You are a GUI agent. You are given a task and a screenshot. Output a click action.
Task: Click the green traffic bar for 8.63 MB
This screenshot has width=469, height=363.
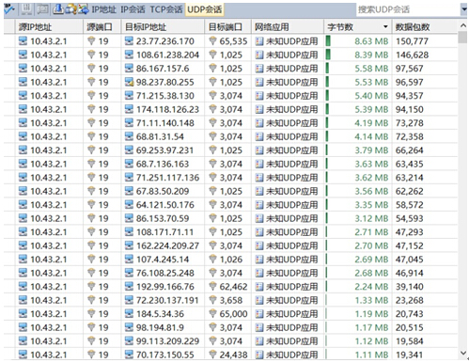tap(328, 40)
